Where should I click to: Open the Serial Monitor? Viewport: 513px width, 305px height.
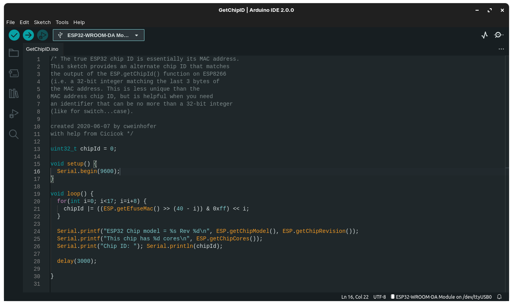point(499,35)
